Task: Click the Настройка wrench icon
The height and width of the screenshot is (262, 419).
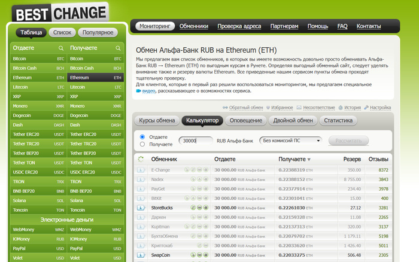Action: [366, 107]
